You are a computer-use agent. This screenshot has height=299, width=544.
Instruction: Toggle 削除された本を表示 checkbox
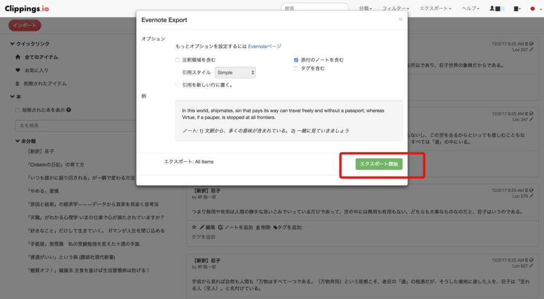tap(18, 110)
